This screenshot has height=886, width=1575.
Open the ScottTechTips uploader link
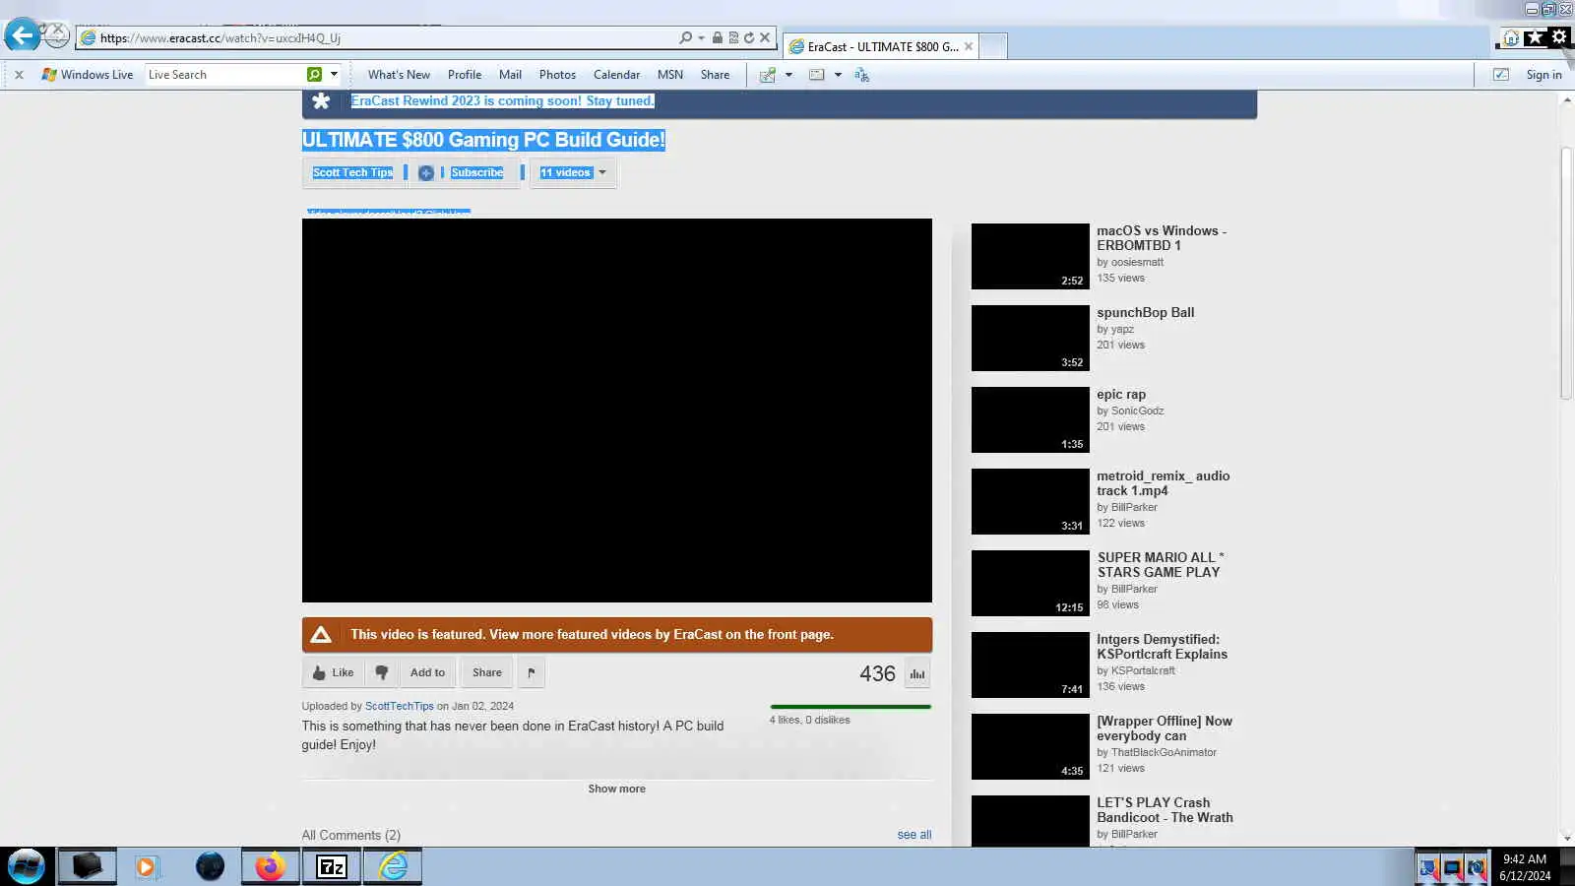[x=399, y=706]
